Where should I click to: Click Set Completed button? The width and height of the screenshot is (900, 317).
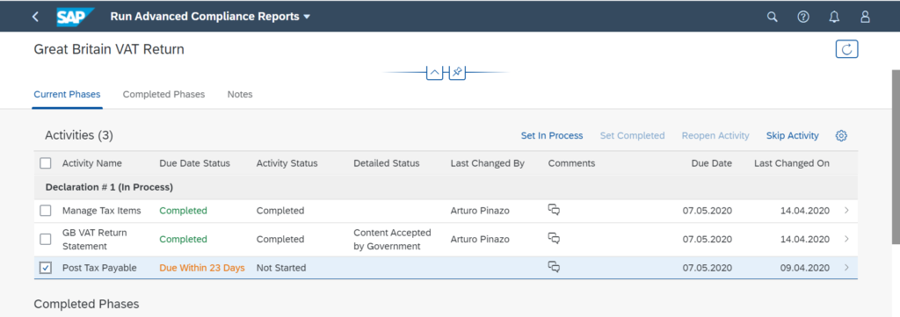pyautogui.click(x=633, y=136)
